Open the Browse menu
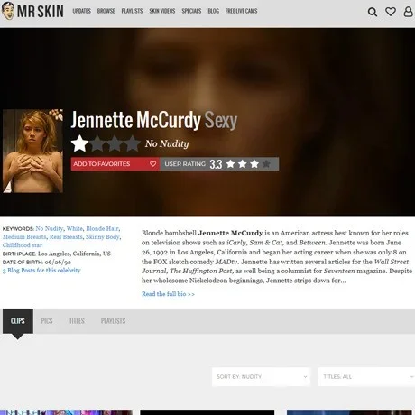This screenshot has height=415, width=415. (106, 11)
